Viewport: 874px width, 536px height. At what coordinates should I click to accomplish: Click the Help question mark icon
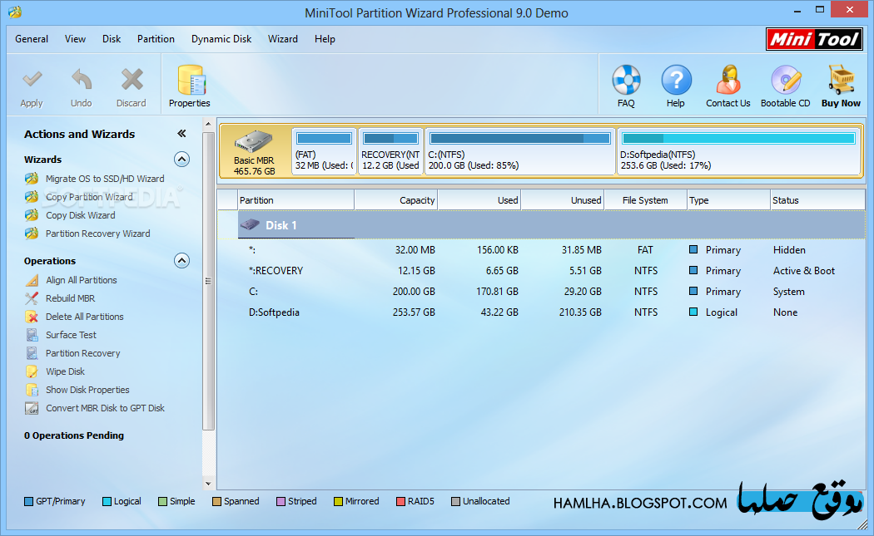(676, 80)
